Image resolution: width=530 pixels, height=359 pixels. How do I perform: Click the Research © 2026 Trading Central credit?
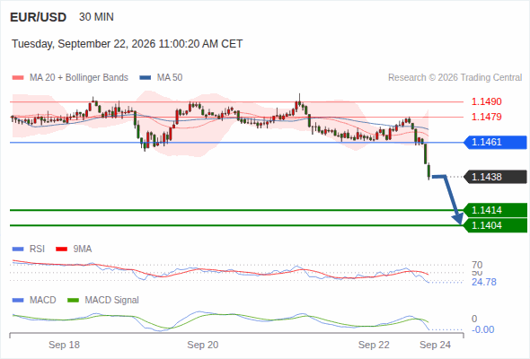point(455,78)
